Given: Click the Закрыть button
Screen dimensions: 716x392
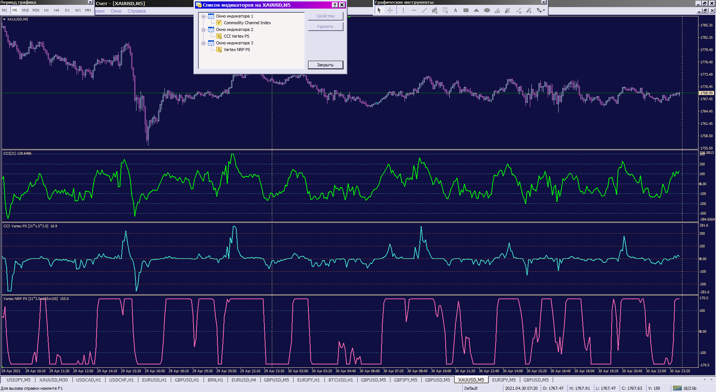Looking at the screenshot, I should click(x=325, y=65).
